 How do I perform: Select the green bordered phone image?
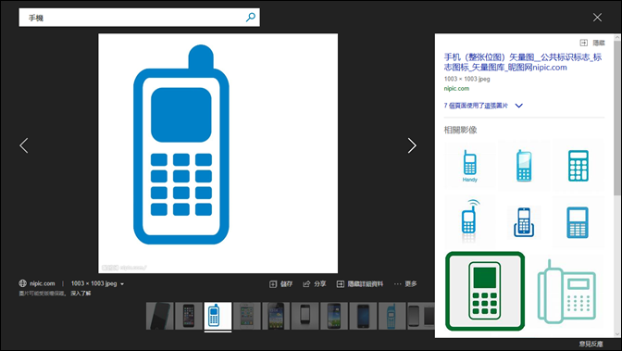point(485,291)
